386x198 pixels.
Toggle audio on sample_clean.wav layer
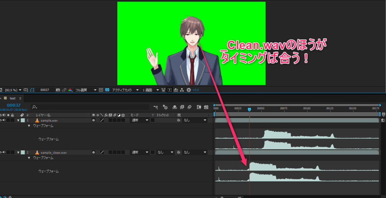(x=4, y=152)
